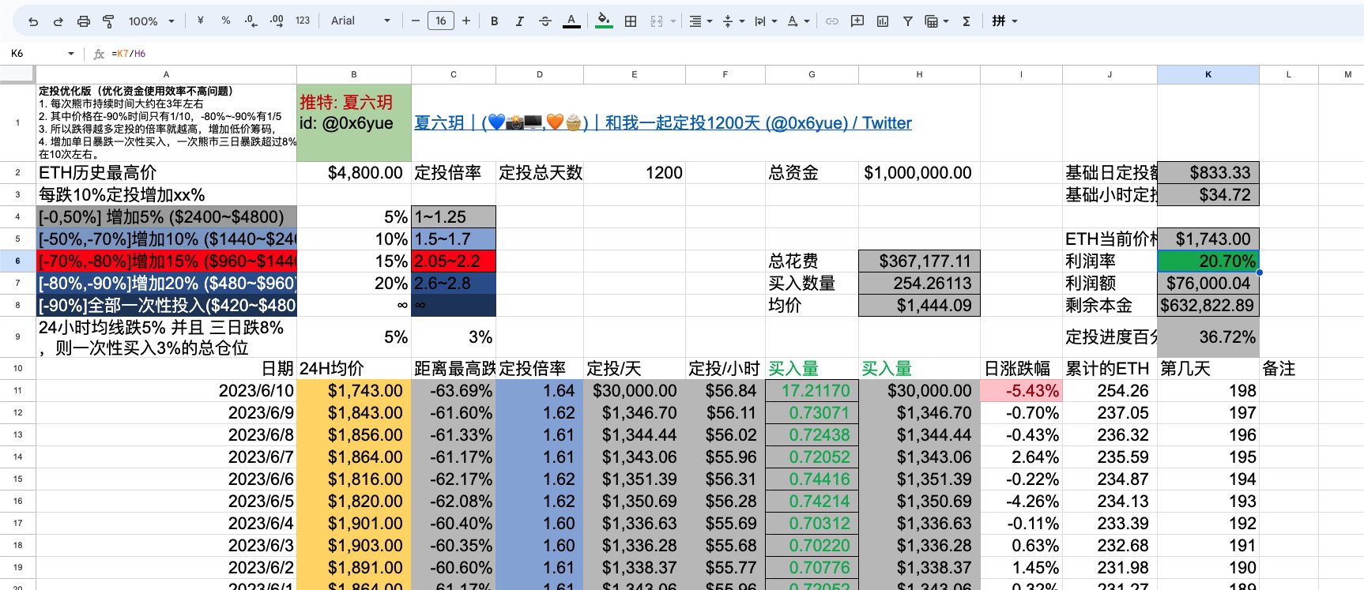Select column H header
Image resolution: width=1364 pixels, height=590 pixels.
click(919, 74)
